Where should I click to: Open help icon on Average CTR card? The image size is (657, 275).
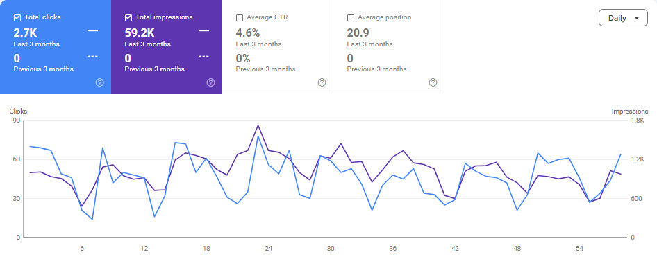(322, 82)
